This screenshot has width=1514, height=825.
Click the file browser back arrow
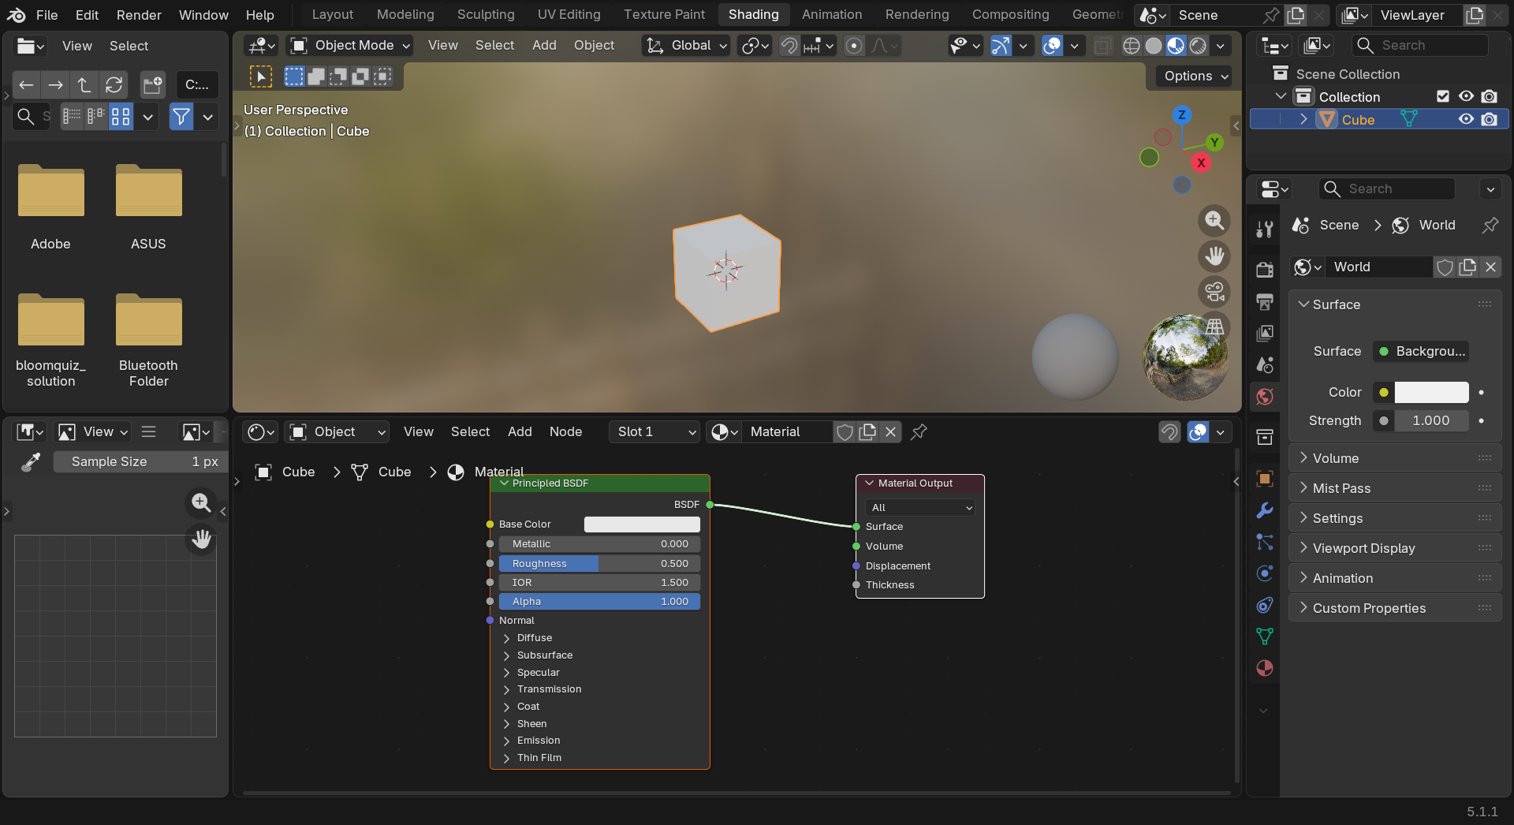(x=26, y=84)
